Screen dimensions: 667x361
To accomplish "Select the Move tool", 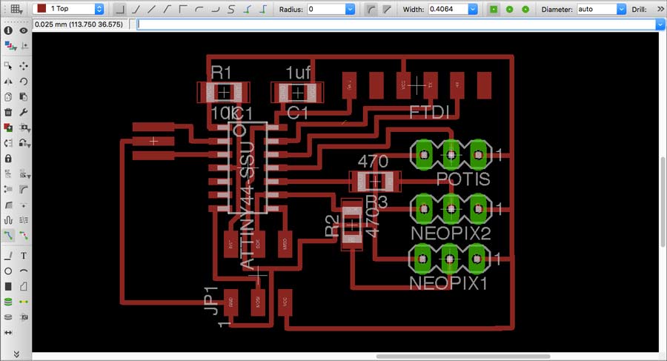I will coord(24,66).
